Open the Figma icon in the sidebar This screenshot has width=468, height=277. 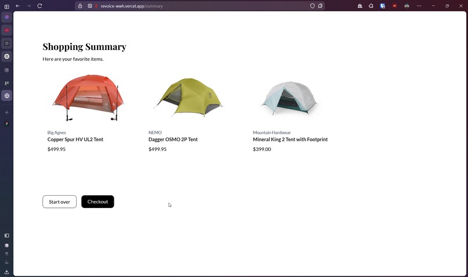[x=7, y=124]
